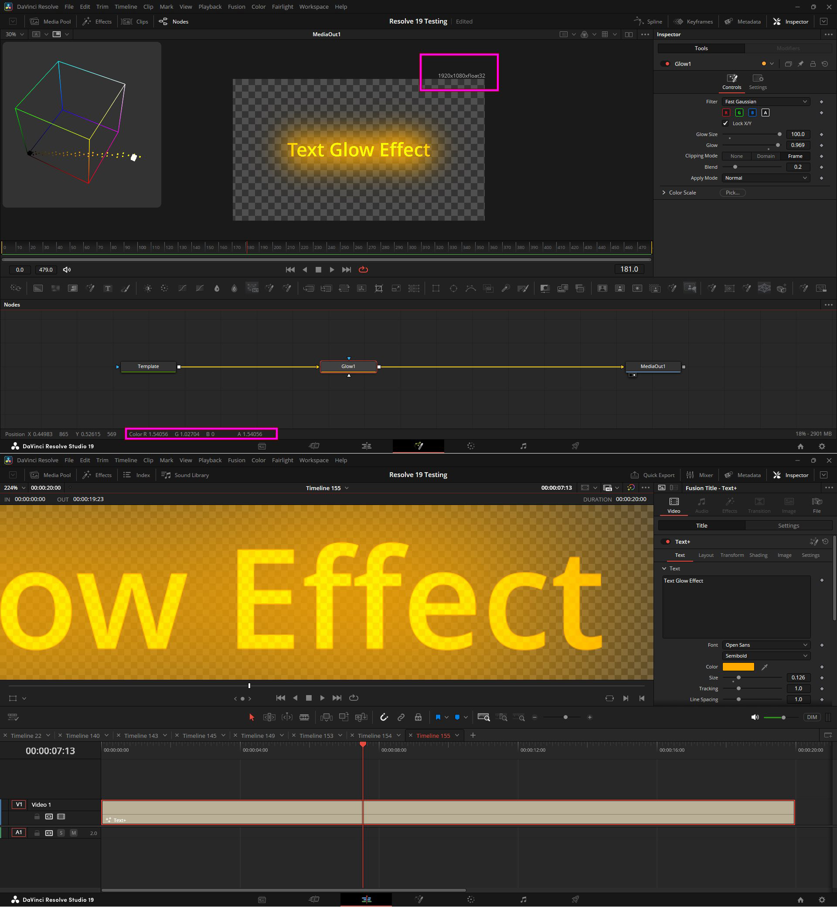837x907 pixels.
Task: Add a Rectangle mask from the Fusion toolbar
Action: (436, 288)
